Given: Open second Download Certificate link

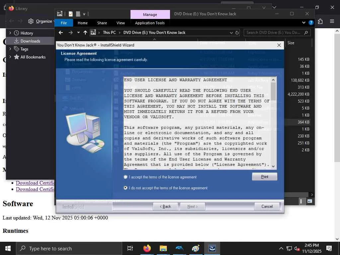Looking at the screenshot, I should [35, 189].
